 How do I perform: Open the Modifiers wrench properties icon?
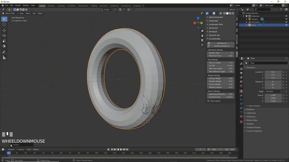click(241, 95)
